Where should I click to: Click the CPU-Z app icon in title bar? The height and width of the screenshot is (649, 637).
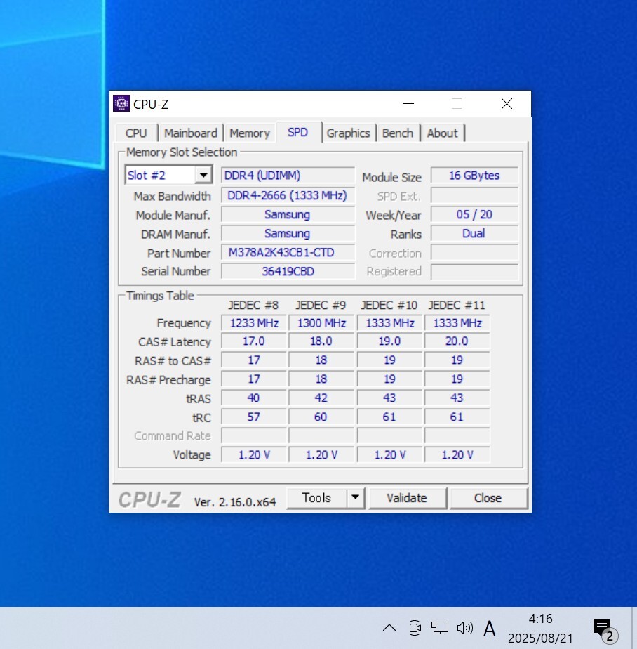(x=121, y=103)
